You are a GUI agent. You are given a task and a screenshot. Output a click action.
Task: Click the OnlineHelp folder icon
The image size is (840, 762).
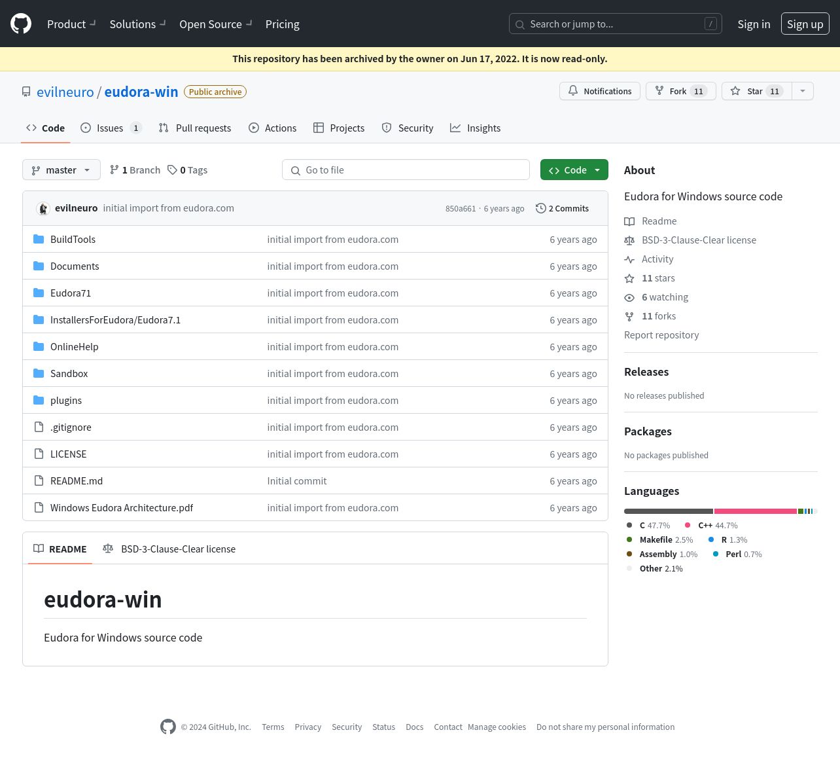(x=39, y=347)
